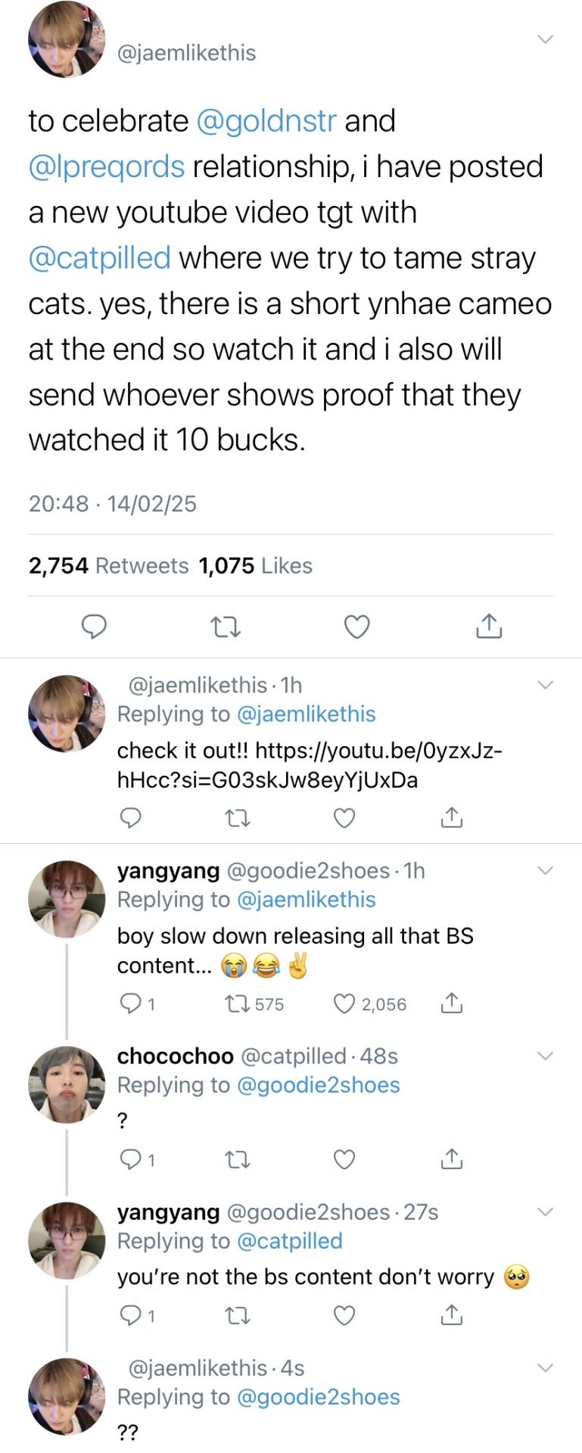Open the @lpreqords mention link
This screenshot has width=582, height=1453.
click(106, 166)
